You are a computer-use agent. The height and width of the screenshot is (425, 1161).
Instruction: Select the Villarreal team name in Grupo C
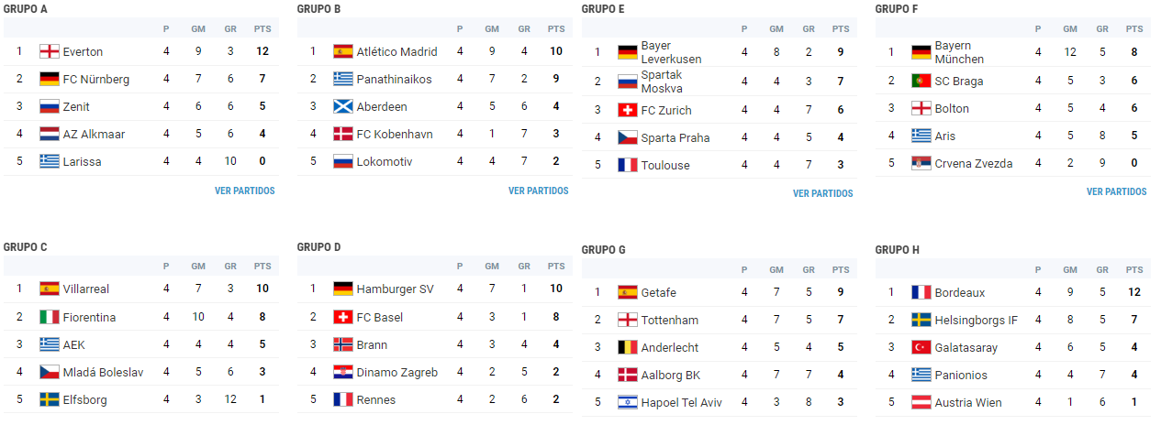86,289
